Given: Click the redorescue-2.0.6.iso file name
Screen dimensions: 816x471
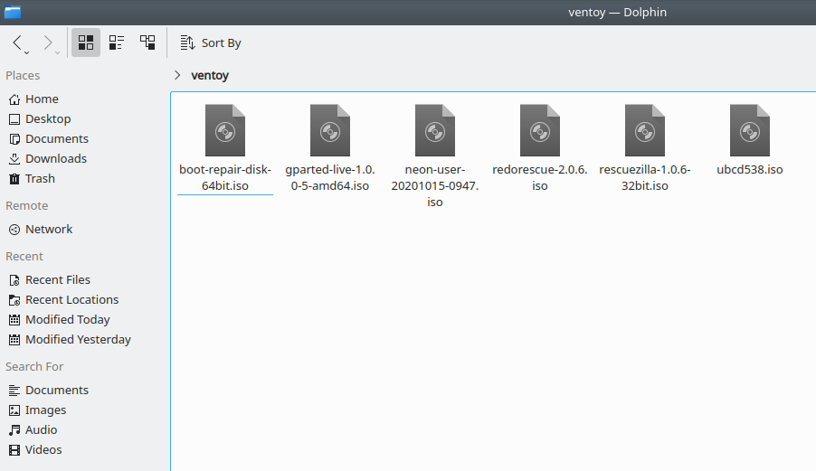Looking at the screenshot, I should tap(540, 178).
